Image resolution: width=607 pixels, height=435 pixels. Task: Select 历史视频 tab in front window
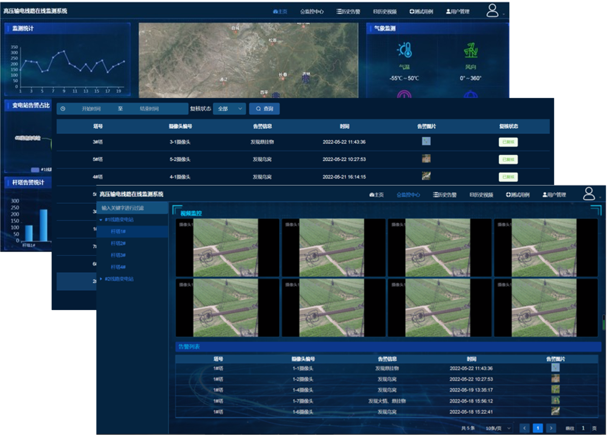click(x=481, y=195)
